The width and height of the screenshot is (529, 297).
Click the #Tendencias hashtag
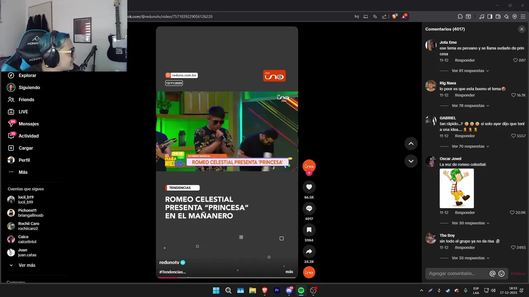172,272
